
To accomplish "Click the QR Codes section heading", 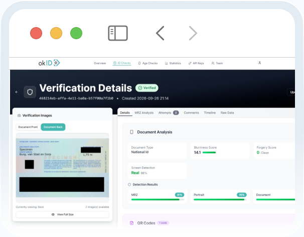I will coord(146,223).
